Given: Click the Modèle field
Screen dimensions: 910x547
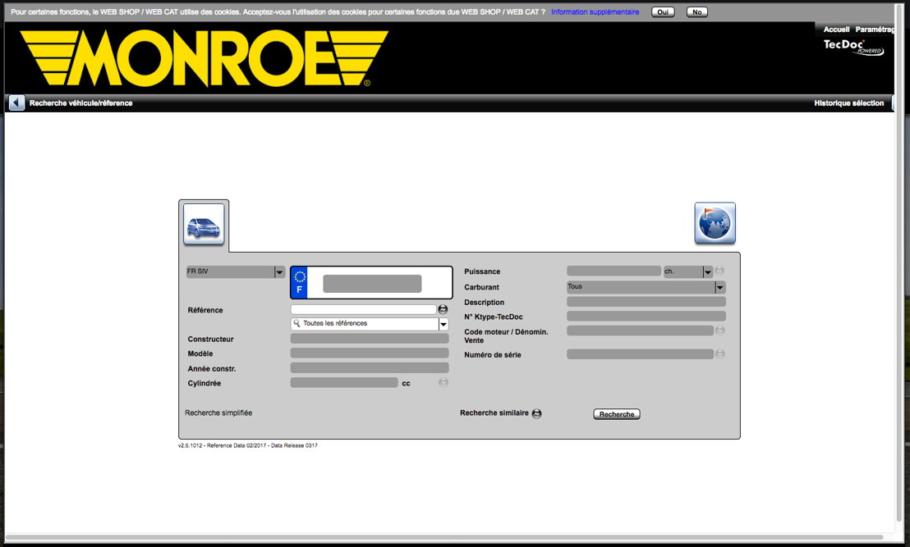Looking at the screenshot, I should point(370,353).
